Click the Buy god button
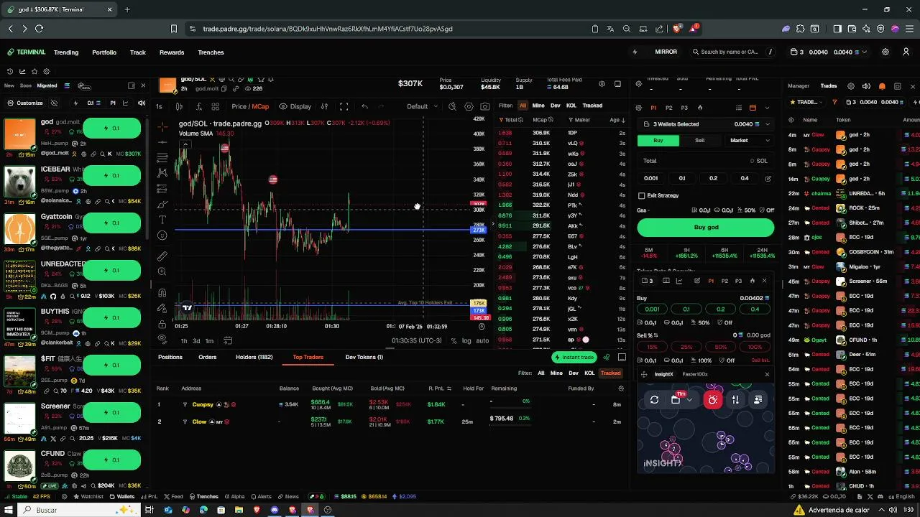Viewport: 920px width, 517px height. coord(706,227)
